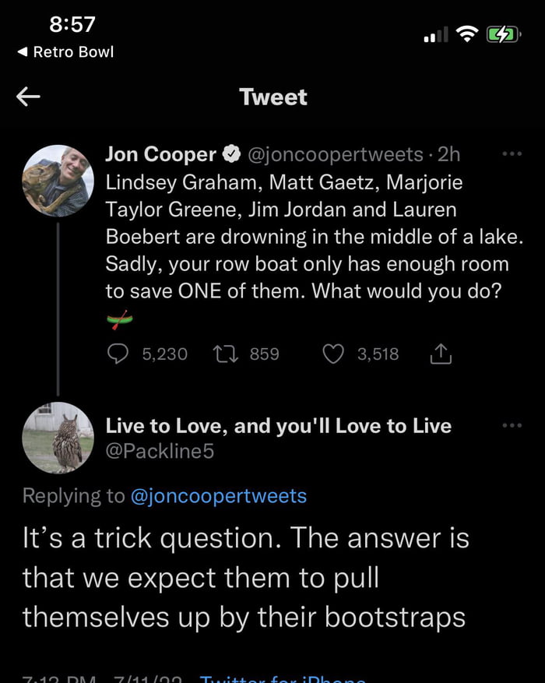The image size is (545, 683).
Task: Open the owl profile picture
Action: [x=58, y=438]
